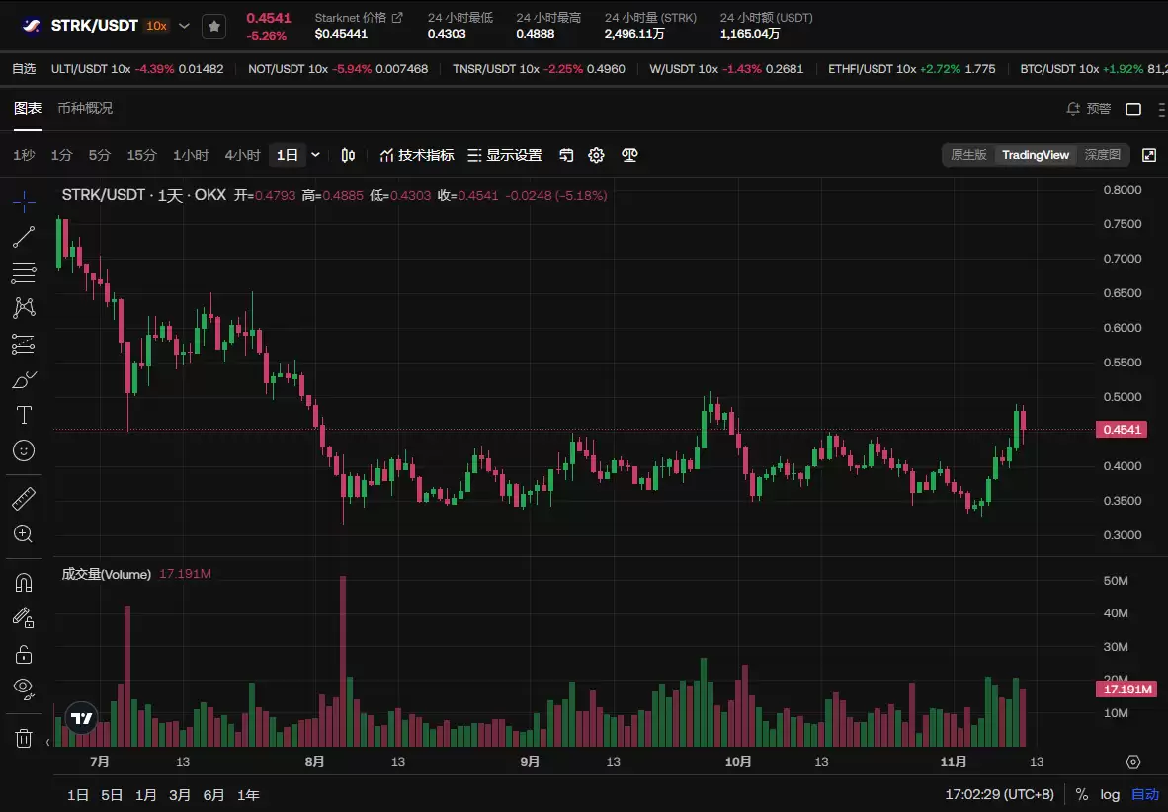Click the 0.4541 current price label
Screen dimensions: 1168x812
coord(1122,430)
